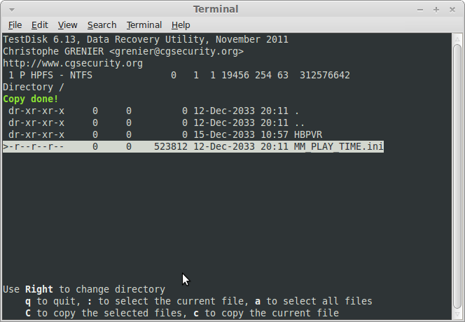Open the Help menu
The height and width of the screenshot is (322, 465).
tap(181, 25)
